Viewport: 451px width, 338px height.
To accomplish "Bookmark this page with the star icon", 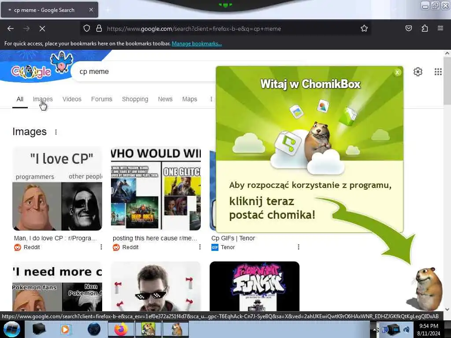I will coord(364,29).
